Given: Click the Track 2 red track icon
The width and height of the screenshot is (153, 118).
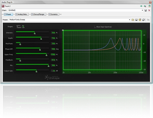Looking at the screenshot, I should 3,6.
